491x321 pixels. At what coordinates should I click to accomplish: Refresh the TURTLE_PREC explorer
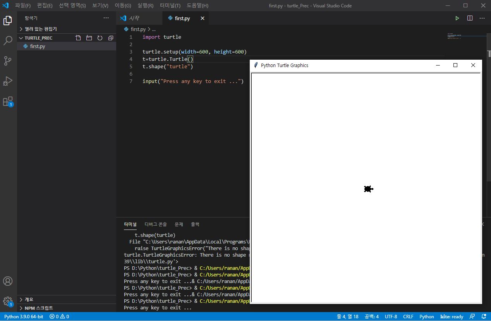[x=100, y=38]
